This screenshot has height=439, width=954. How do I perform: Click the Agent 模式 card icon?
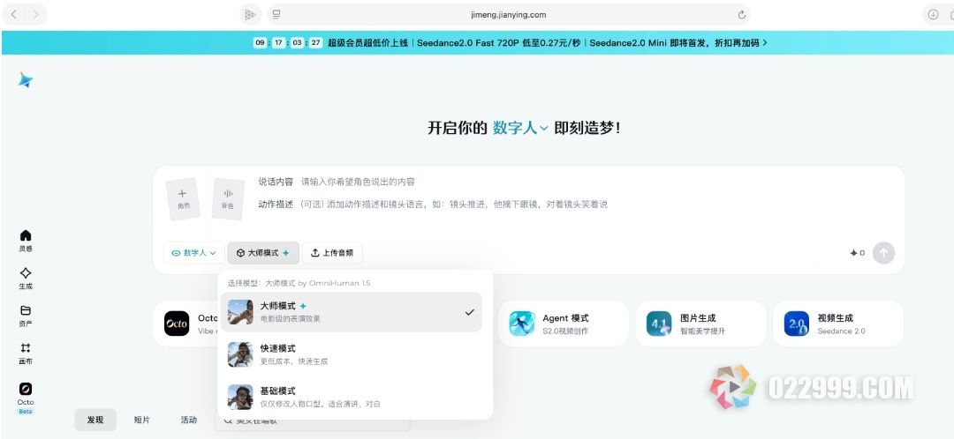coord(522,324)
